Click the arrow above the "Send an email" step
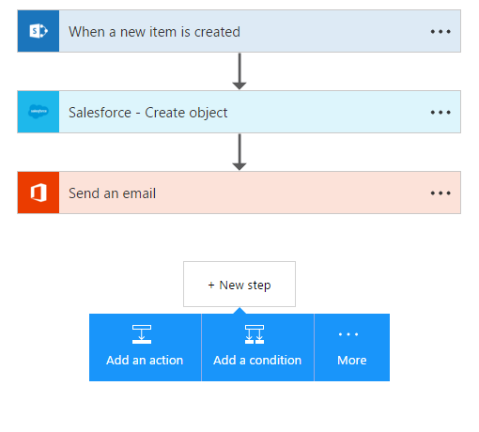Screen dimensions: 479x432 239,152
